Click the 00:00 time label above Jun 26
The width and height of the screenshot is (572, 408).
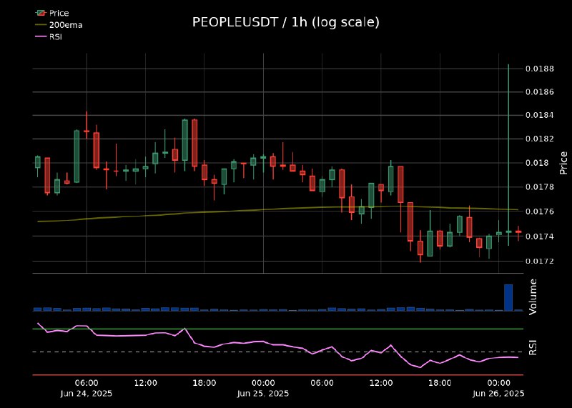(498, 383)
